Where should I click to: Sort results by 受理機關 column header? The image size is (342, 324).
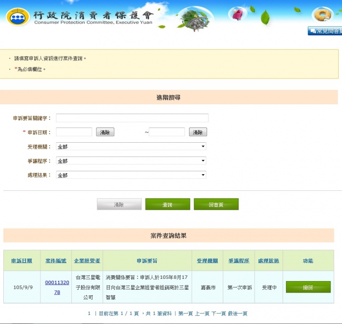click(207, 261)
